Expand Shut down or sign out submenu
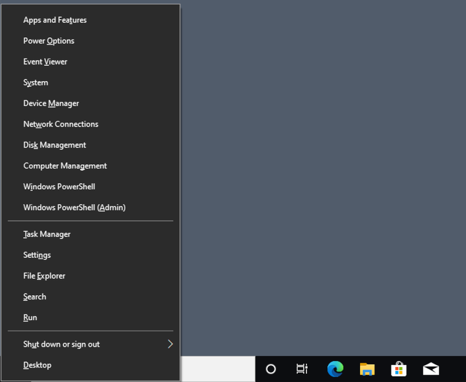The height and width of the screenshot is (382, 466). tap(90, 344)
